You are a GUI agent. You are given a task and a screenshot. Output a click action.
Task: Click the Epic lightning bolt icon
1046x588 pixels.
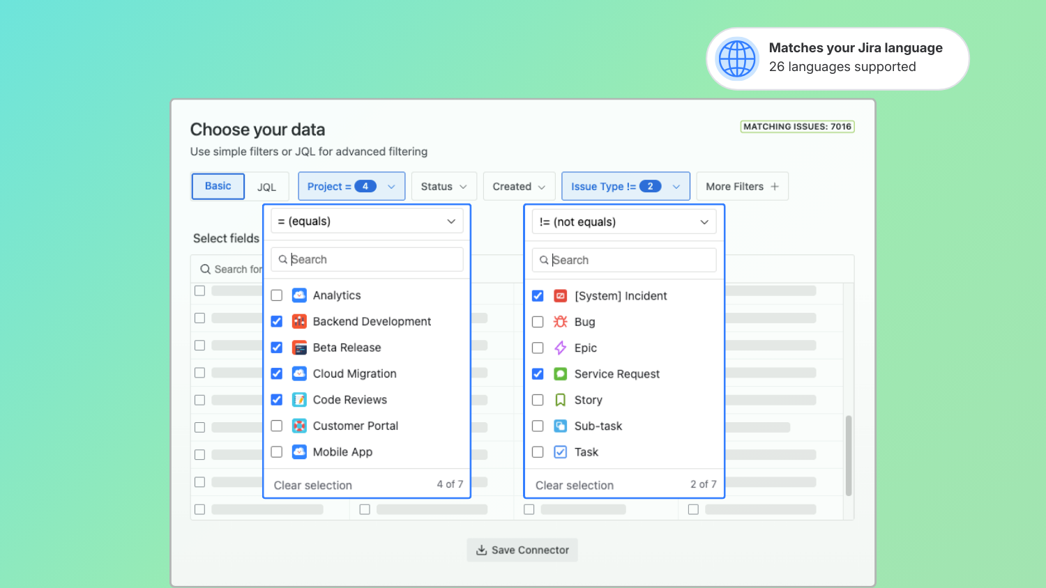point(560,348)
